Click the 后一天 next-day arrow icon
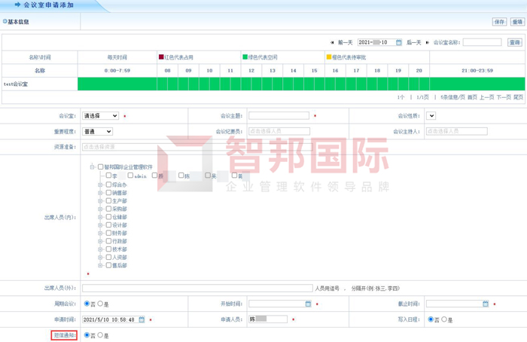 [428, 43]
